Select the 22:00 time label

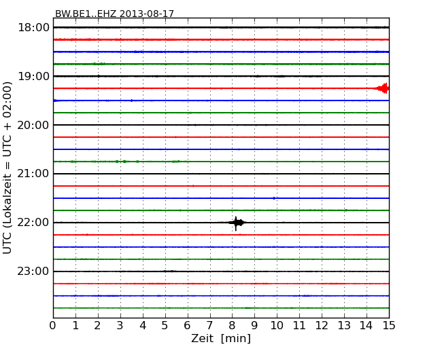[33, 223]
